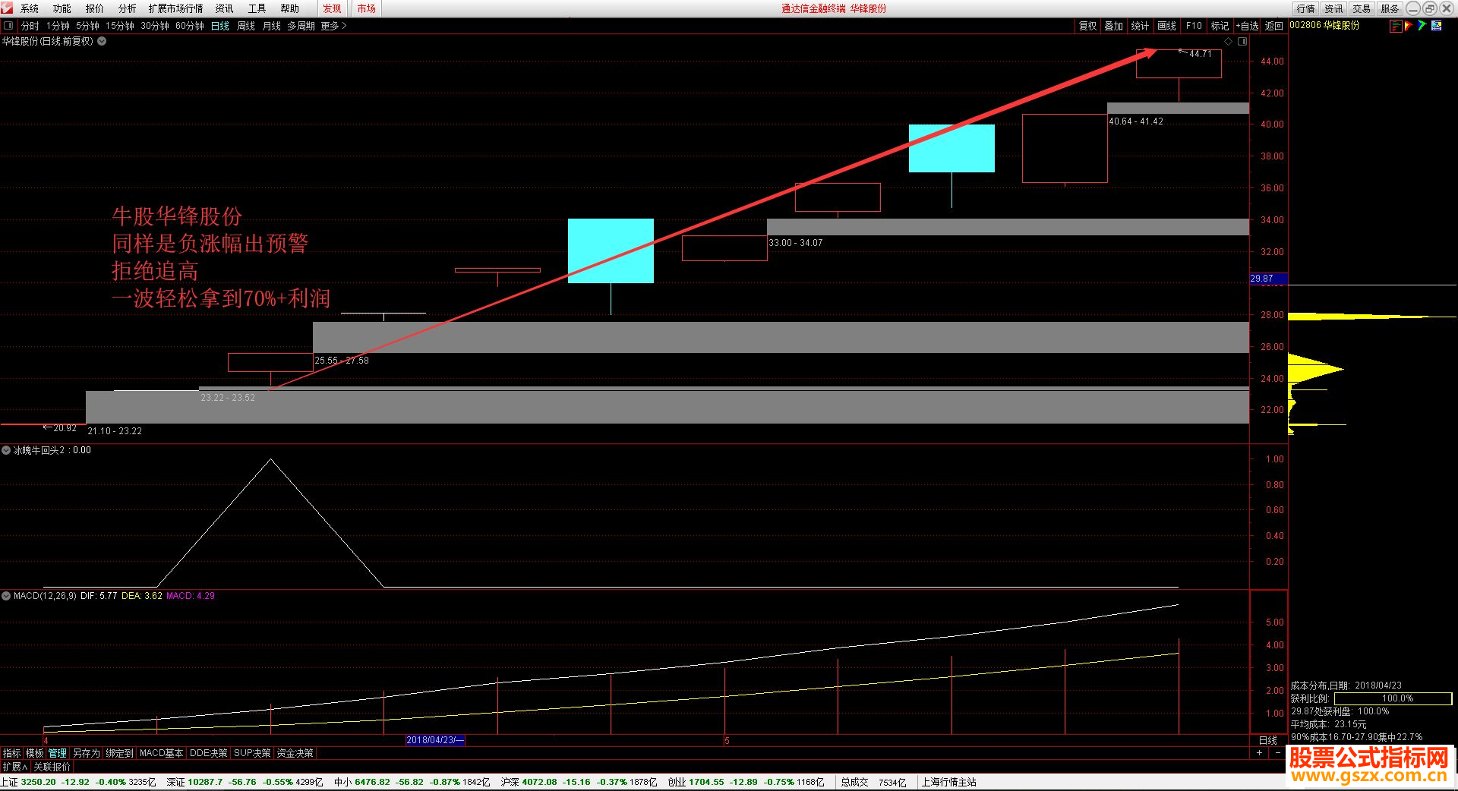Switch to 周线 weekly period
This screenshot has width=1458, height=791.
point(246,26)
